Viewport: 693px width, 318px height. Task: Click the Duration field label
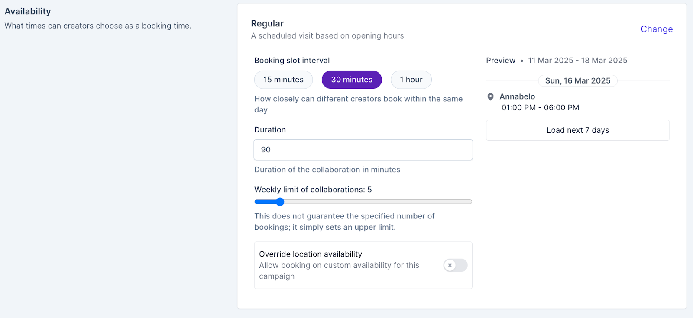pos(270,130)
